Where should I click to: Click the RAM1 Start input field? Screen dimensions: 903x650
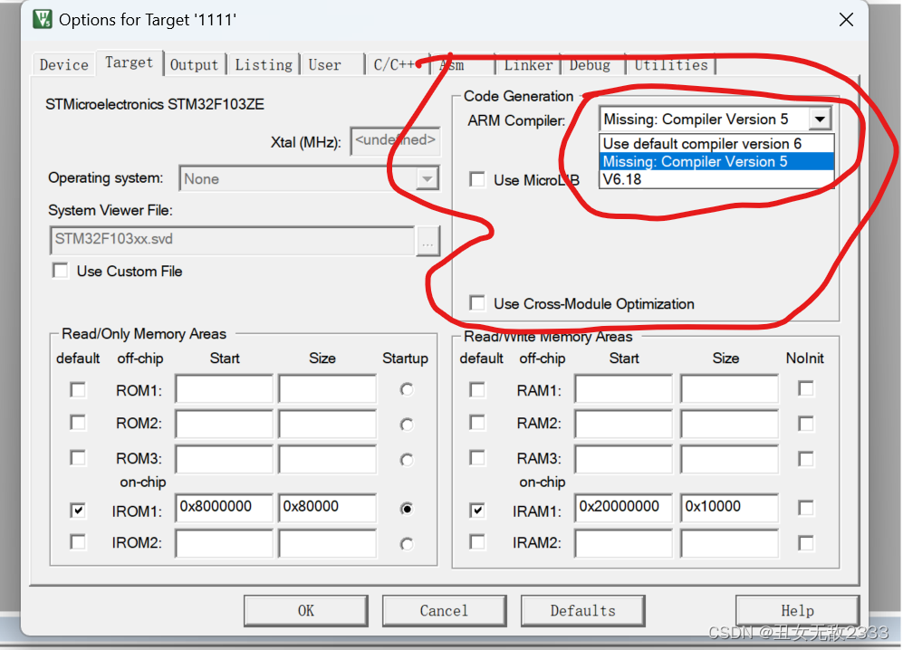tap(624, 388)
